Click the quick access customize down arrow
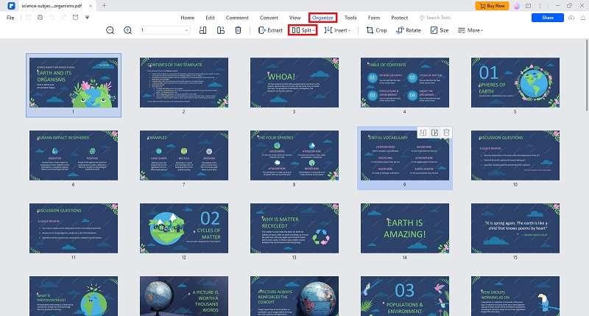The image size is (589, 316). pyautogui.click(x=87, y=18)
